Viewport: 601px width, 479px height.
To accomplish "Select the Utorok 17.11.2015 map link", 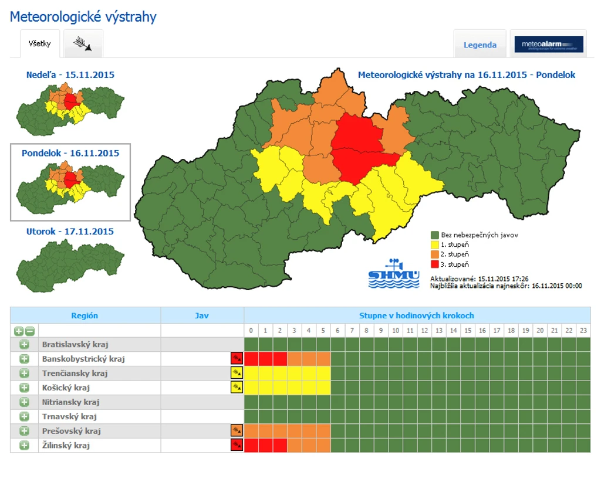I will point(70,231).
